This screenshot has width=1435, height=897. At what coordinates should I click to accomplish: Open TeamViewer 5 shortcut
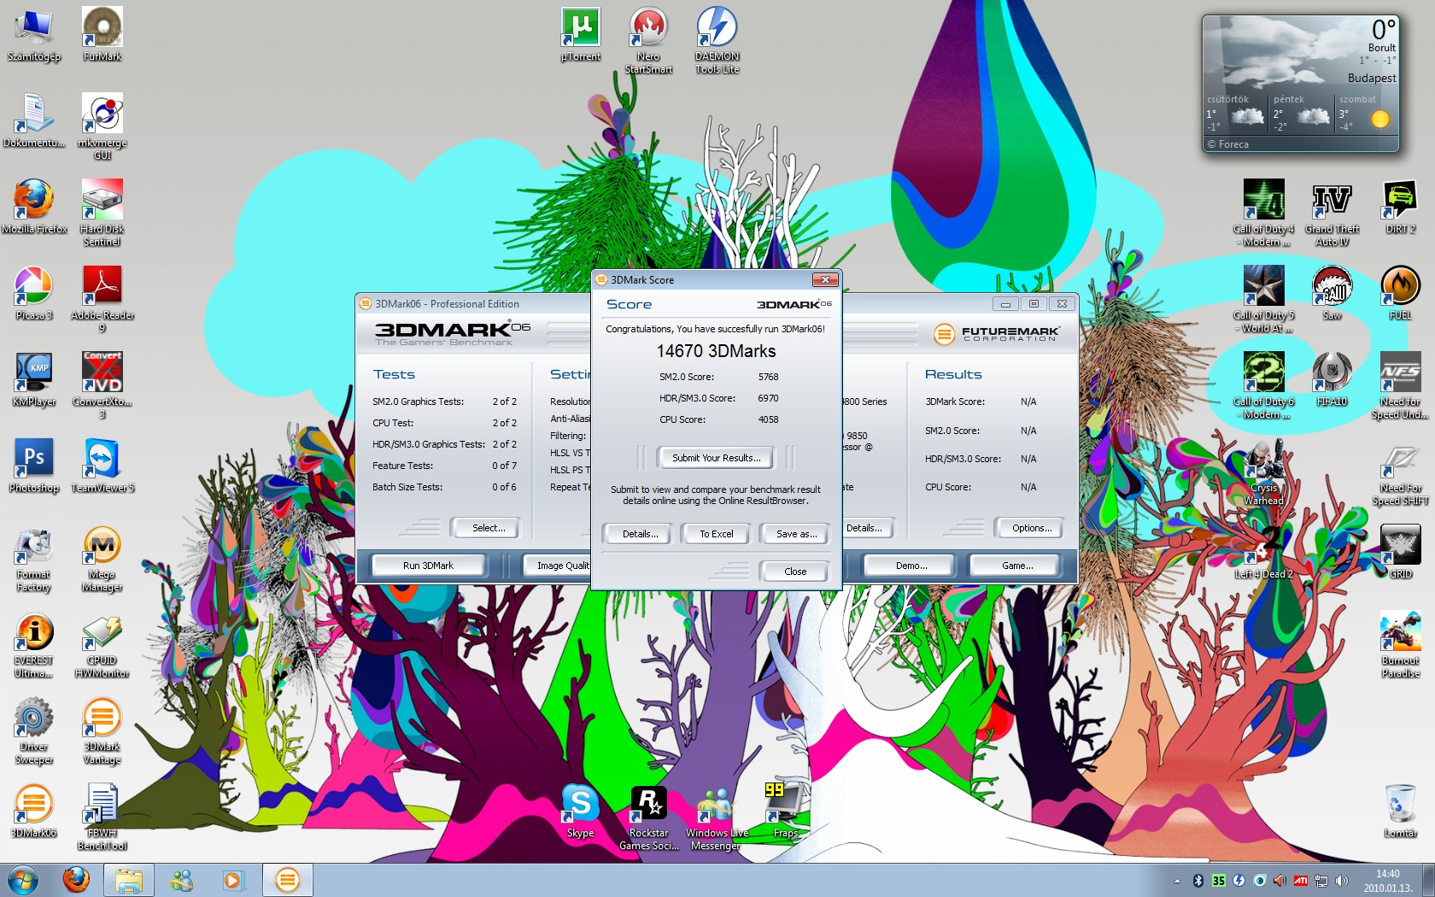[x=102, y=466]
